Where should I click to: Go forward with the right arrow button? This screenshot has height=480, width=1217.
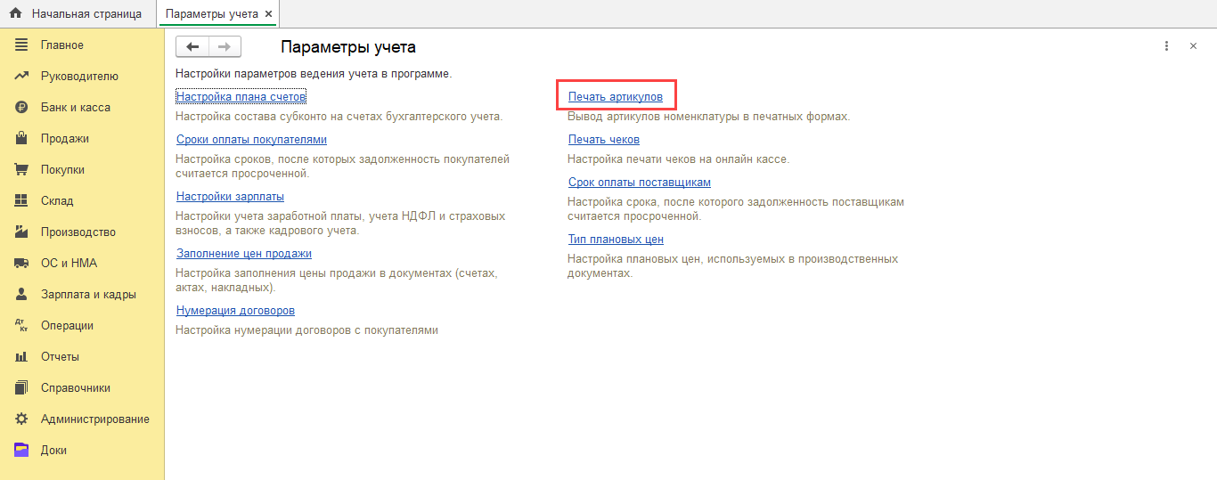tap(225, 47)
